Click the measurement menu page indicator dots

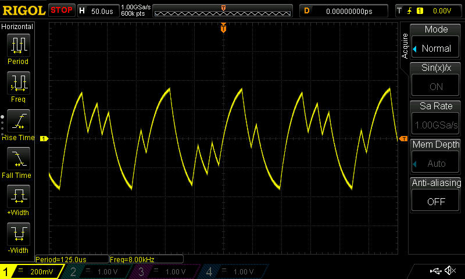point(2,126)
